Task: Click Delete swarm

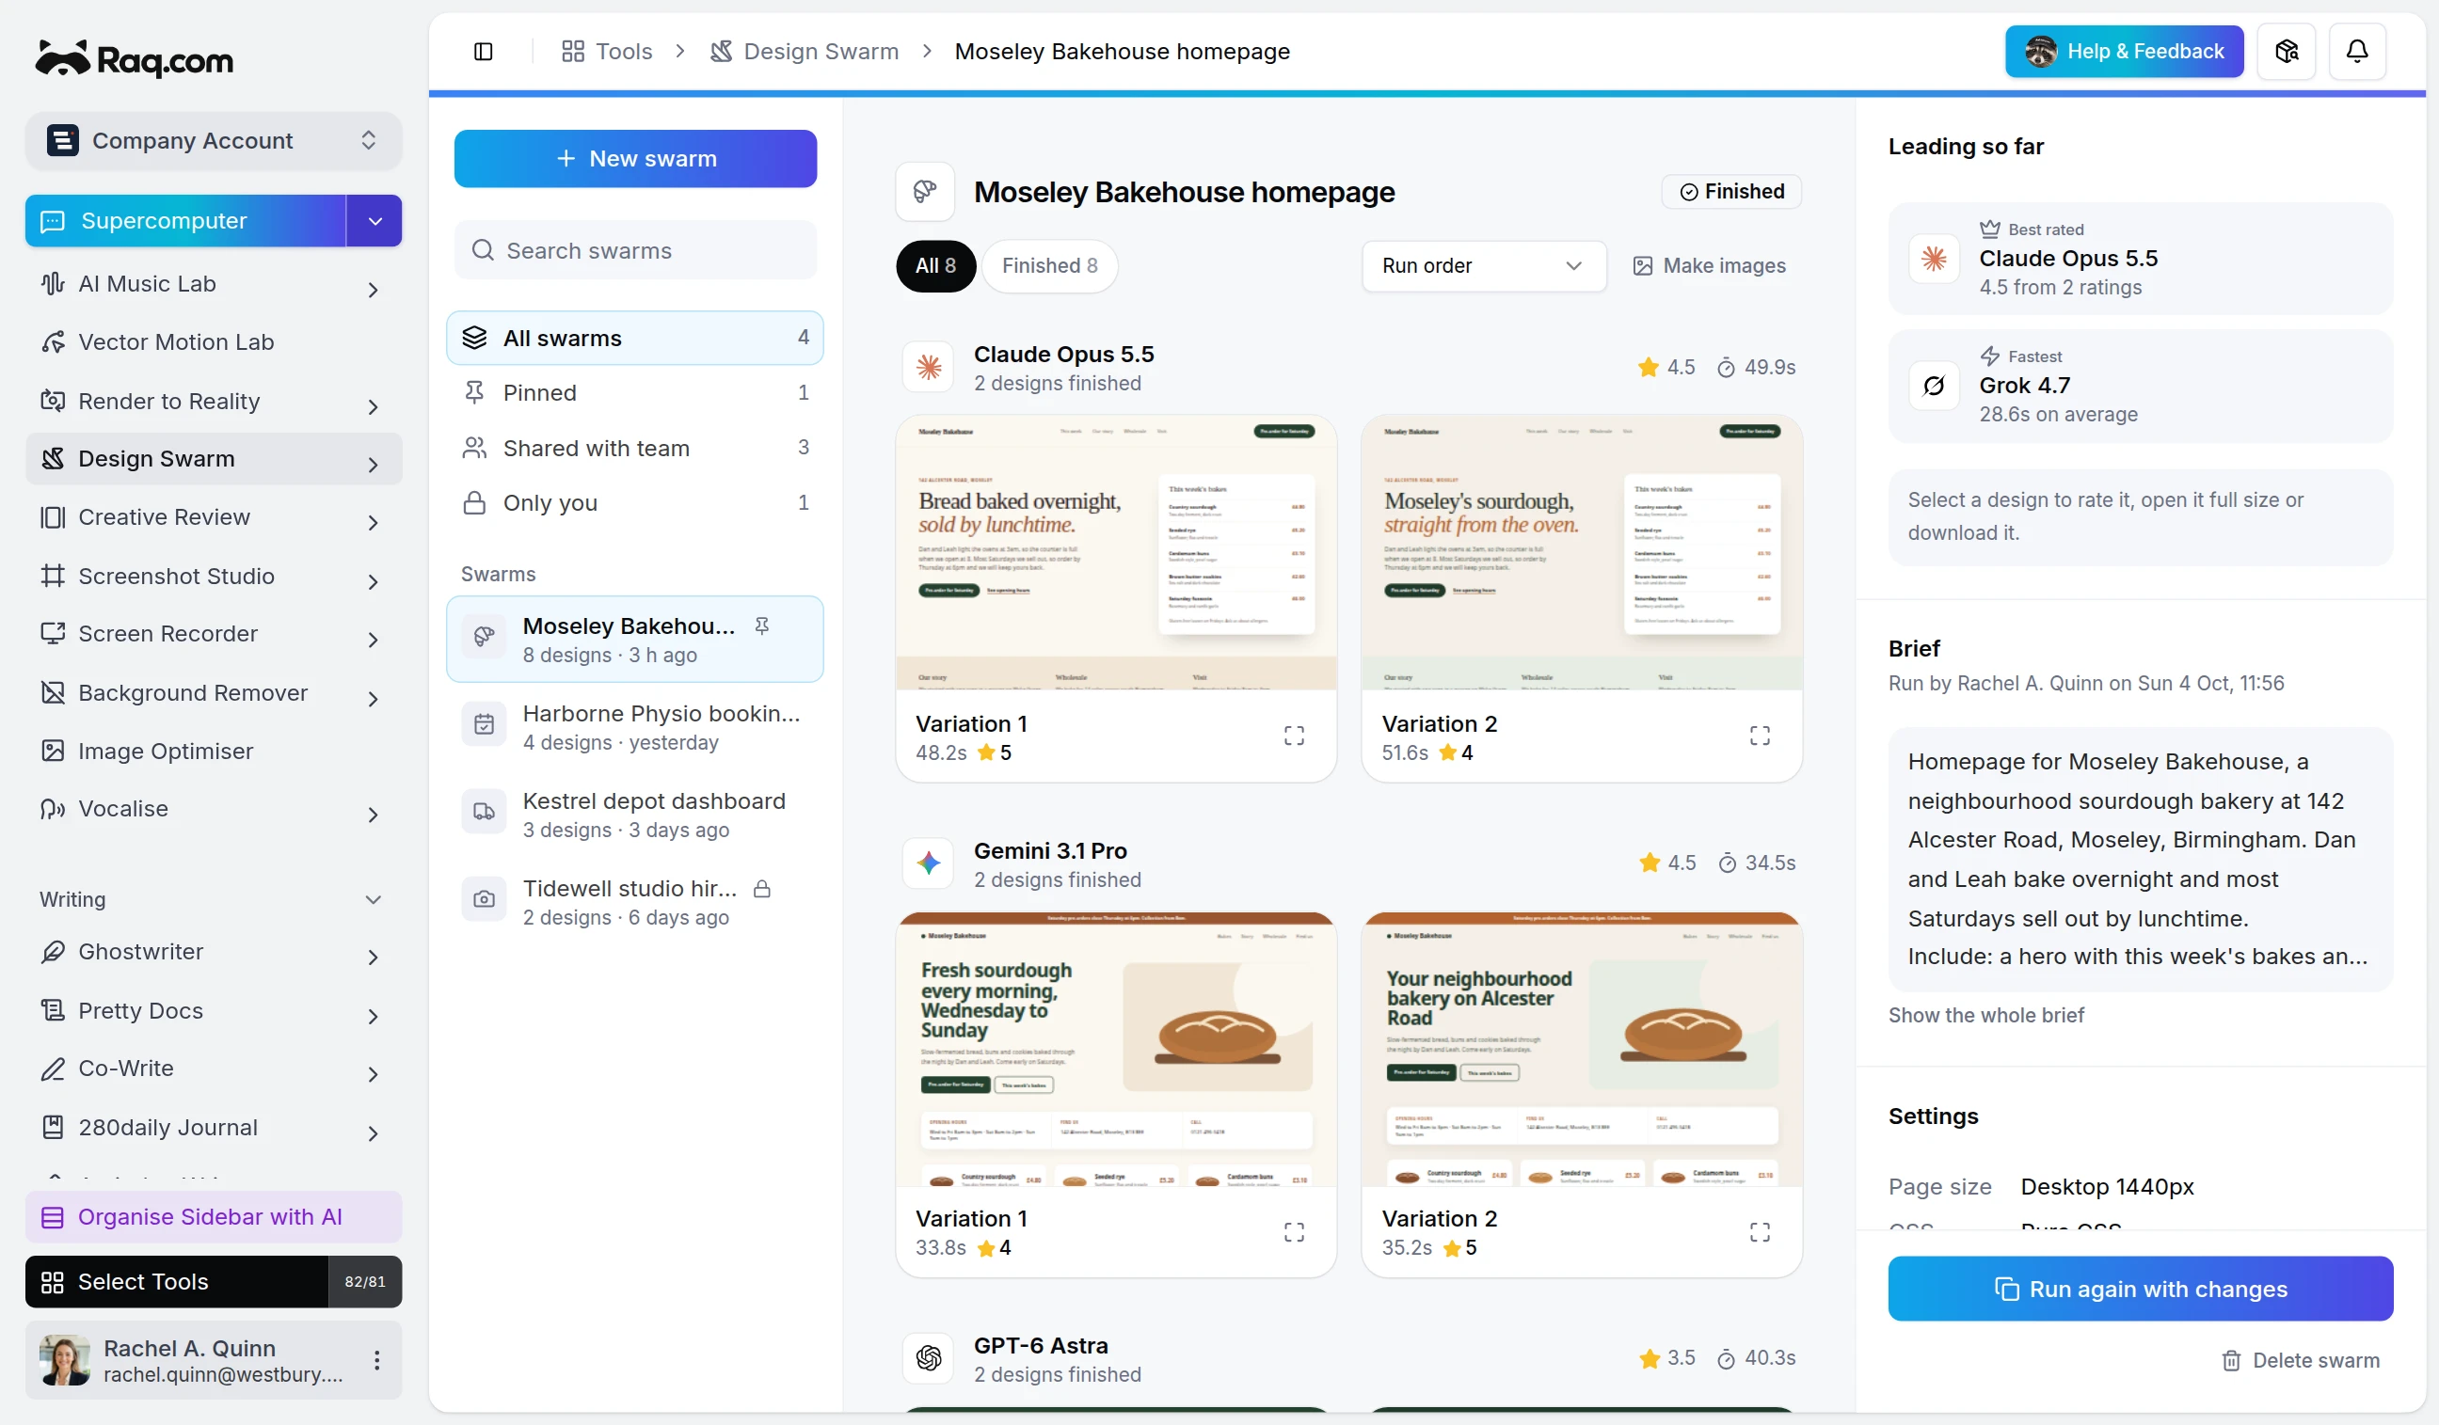Action: (2300, 1360)
